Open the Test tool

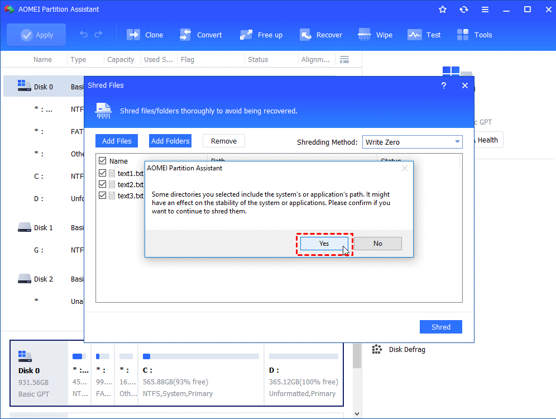point(414,35)
